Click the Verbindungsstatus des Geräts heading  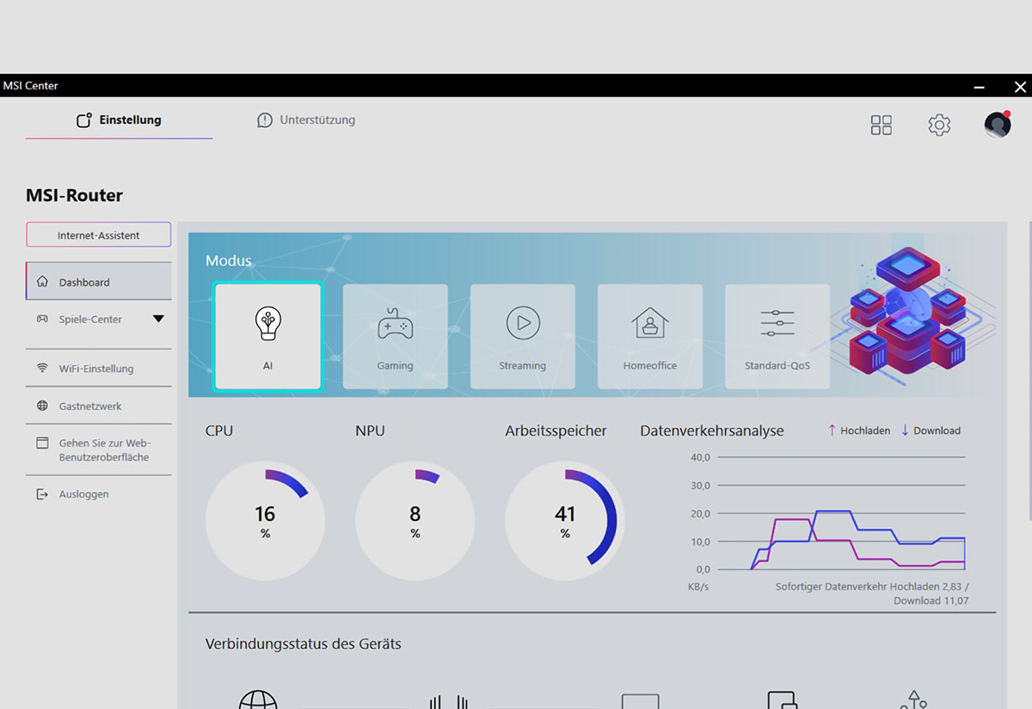tap(304, 644)
